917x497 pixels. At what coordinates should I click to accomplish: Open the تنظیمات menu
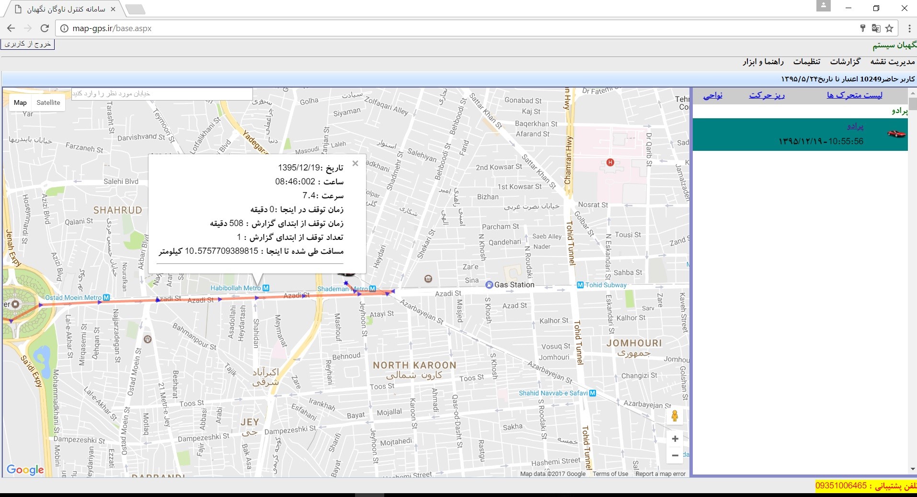pyautogui.click(x=807, y=62)
